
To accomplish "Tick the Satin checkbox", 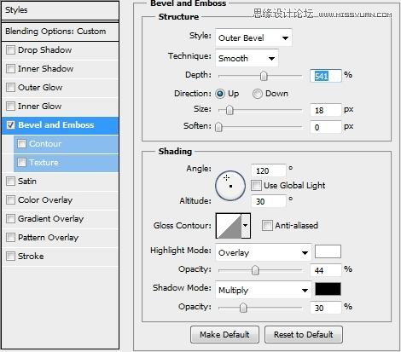I will [x=10, y=182].
